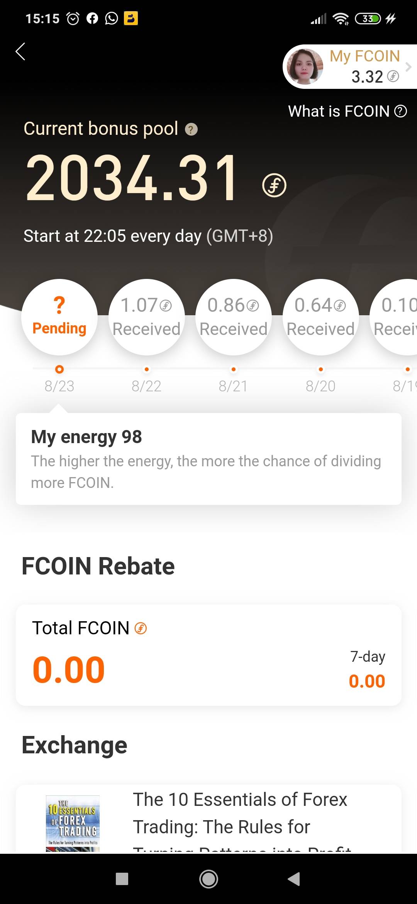Tap the FCOIN symbol beside 2034.31
The image size is (417, 904).
click(x=274, y=185)
